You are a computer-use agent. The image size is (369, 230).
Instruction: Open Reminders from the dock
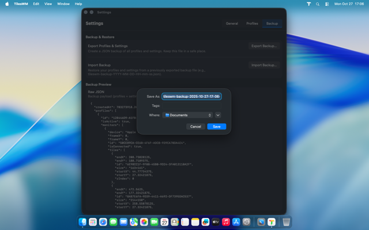coord(185,222)
